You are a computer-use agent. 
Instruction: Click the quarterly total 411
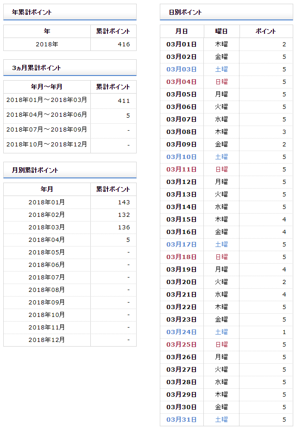(124, 101)
